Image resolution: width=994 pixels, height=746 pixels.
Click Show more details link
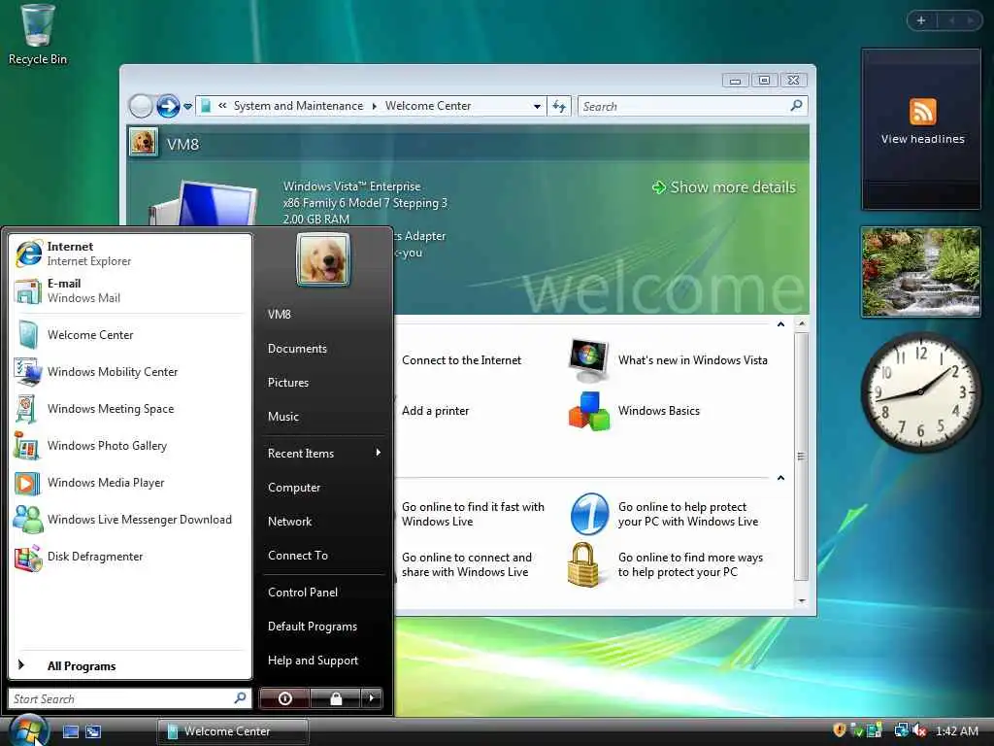[x=724, y=187]
